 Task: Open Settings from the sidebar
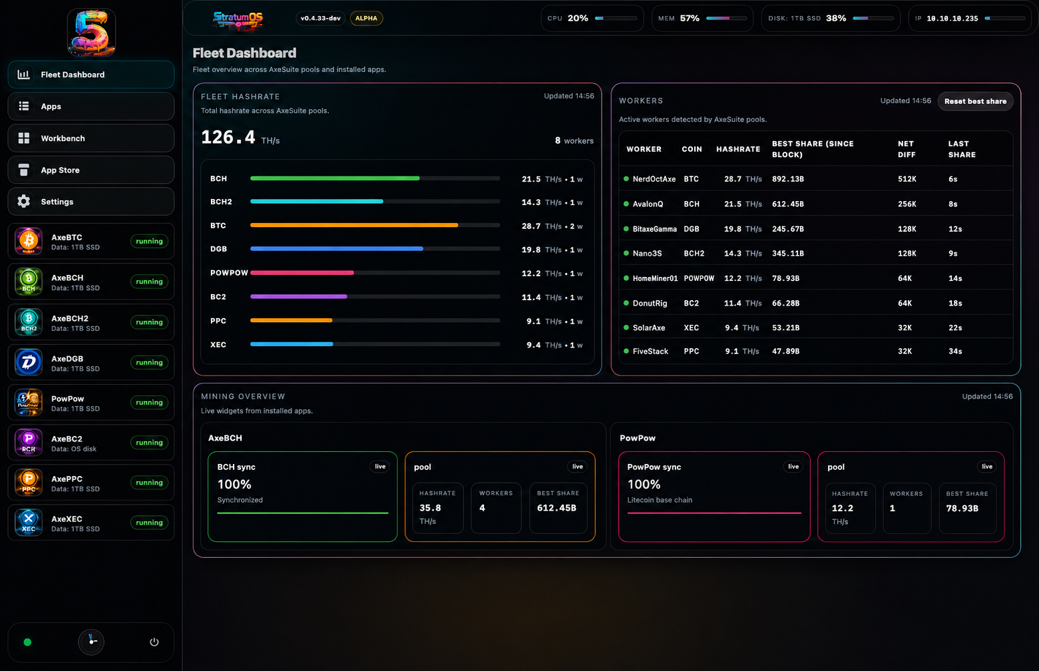(91, 202)
